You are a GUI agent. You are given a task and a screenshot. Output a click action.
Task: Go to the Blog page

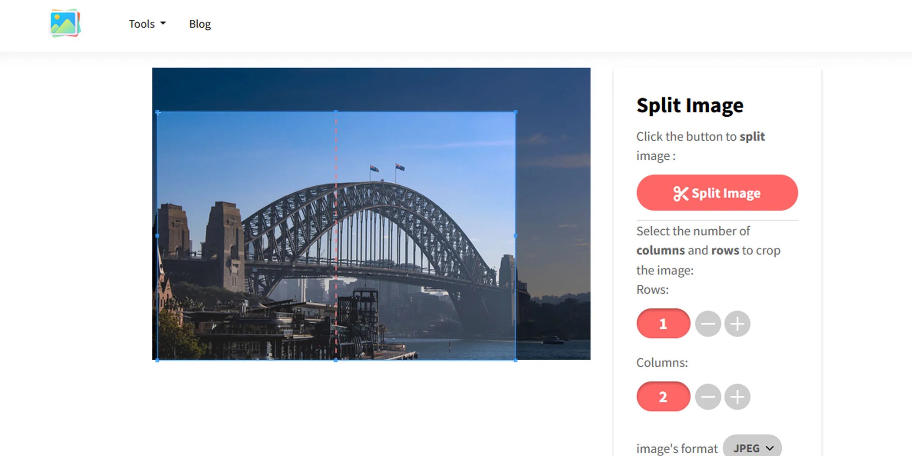[x=200, y=23]
